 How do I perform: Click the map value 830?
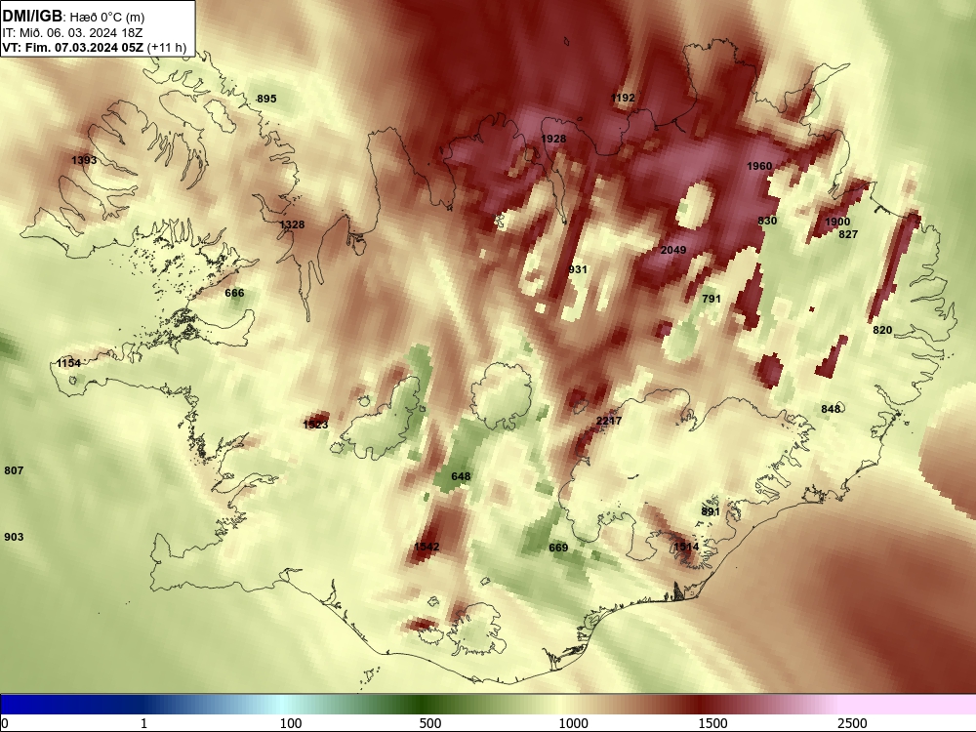[x=767, y=221]
